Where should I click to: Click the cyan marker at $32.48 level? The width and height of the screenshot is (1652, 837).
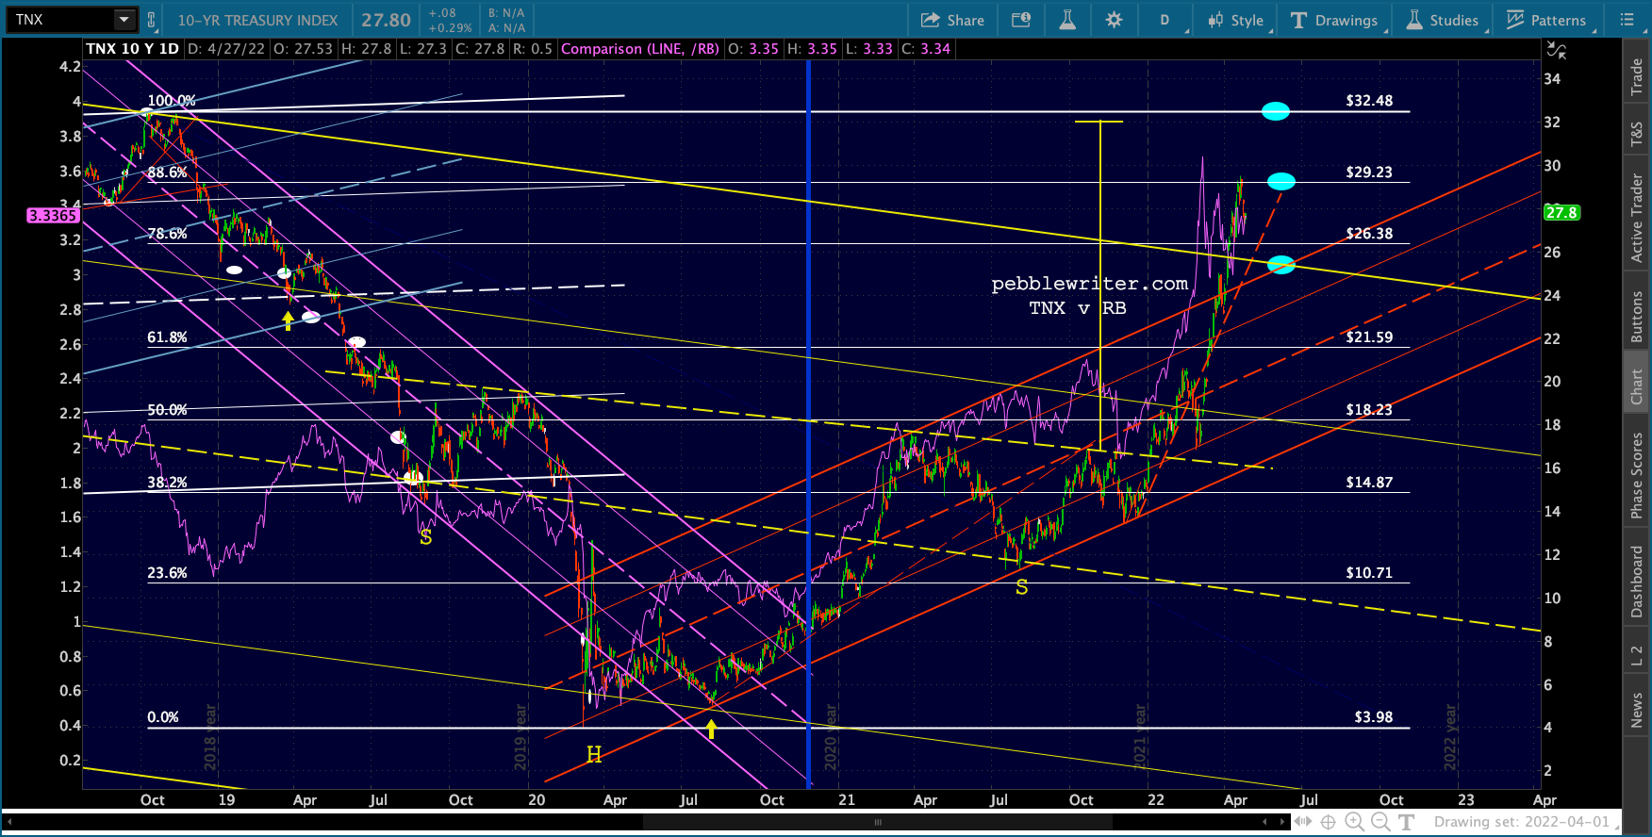[x=1276, y=111]
